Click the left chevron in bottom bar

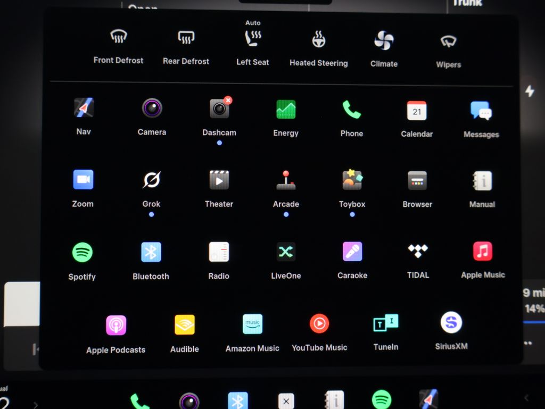(x=526, y=398)
